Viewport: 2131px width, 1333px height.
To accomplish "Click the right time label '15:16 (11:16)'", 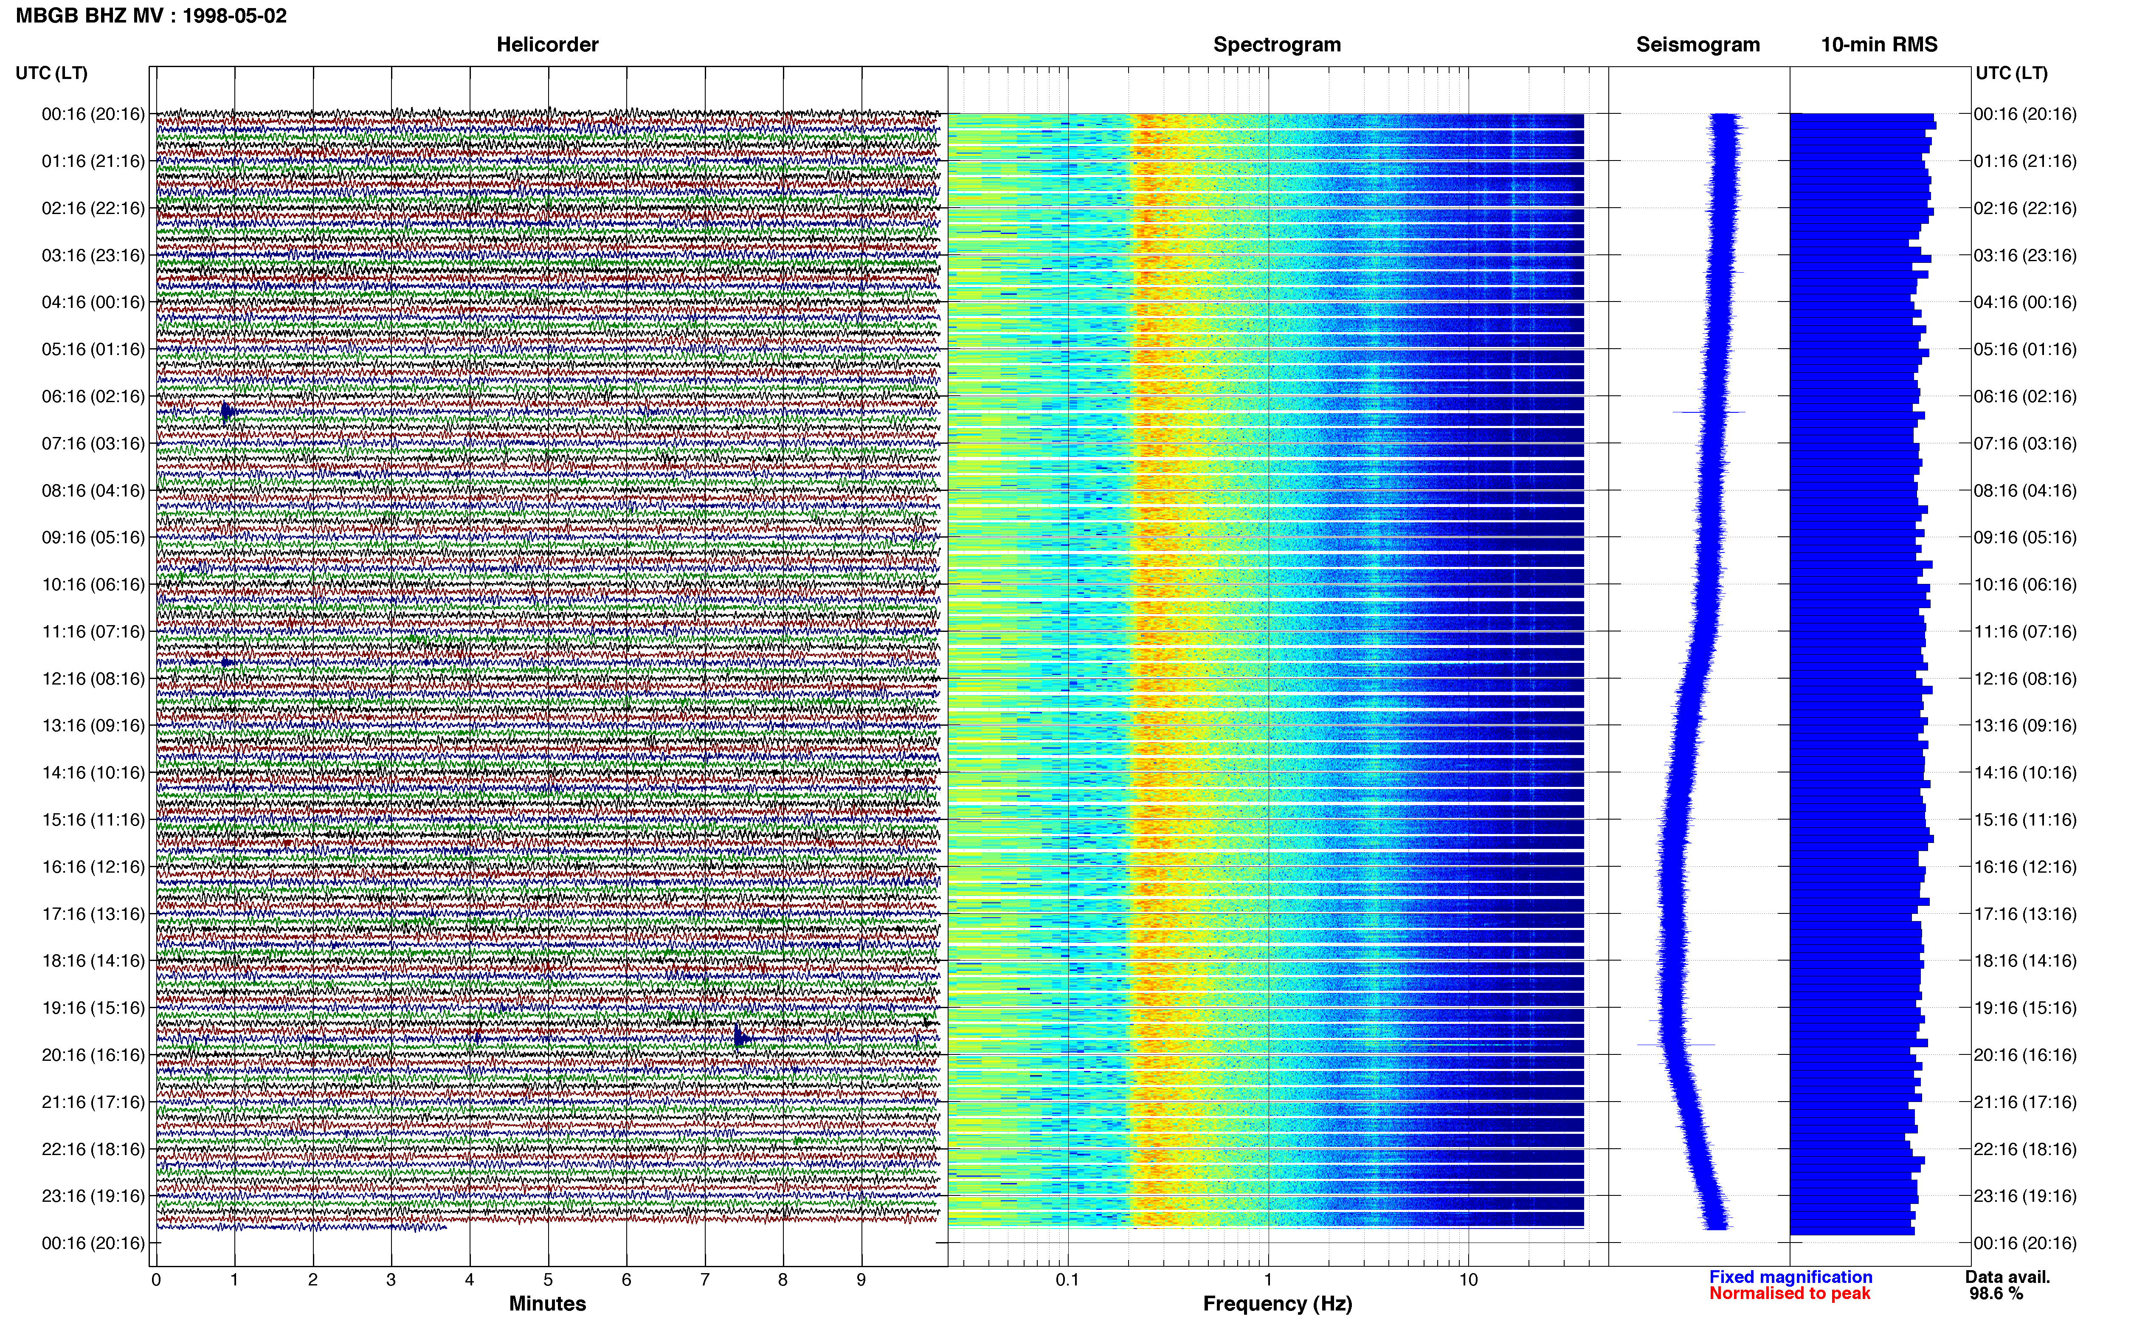I will point(2025,820).
